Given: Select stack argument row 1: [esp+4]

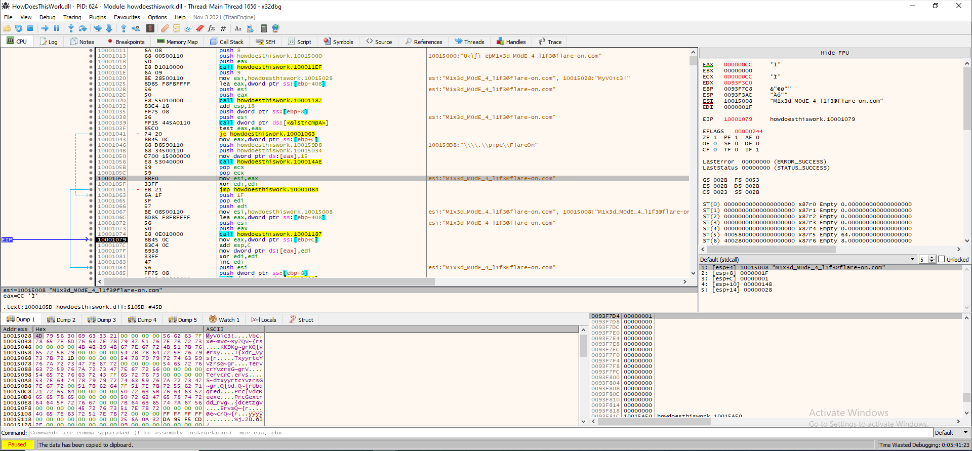Looking at the screenshot, I should pos(830,267).
